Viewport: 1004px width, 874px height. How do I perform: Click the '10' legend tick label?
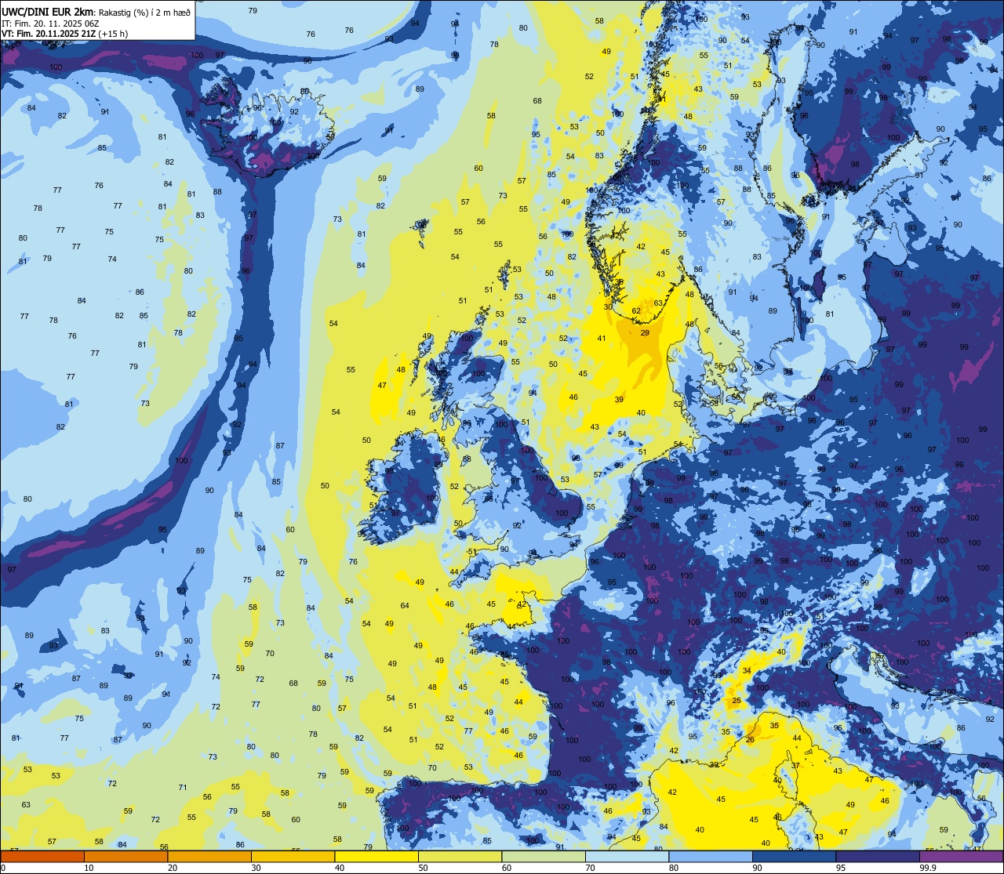point(89,868)
